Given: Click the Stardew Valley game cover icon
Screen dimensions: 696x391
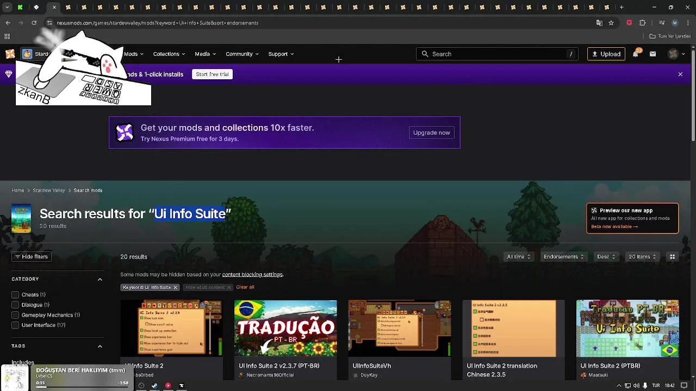Looking at the screenshot, I should pyautogui.click(x=21, y=218).
